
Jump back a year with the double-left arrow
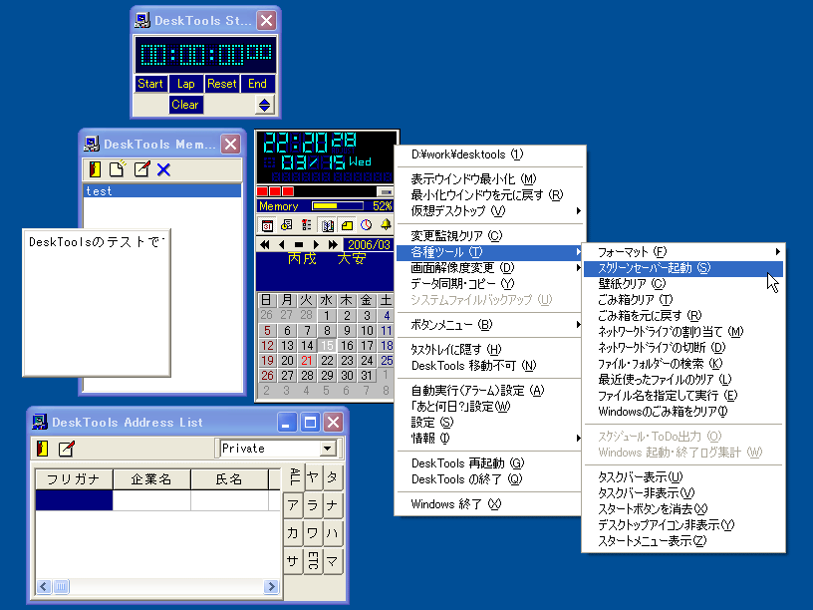pos(265,245)
